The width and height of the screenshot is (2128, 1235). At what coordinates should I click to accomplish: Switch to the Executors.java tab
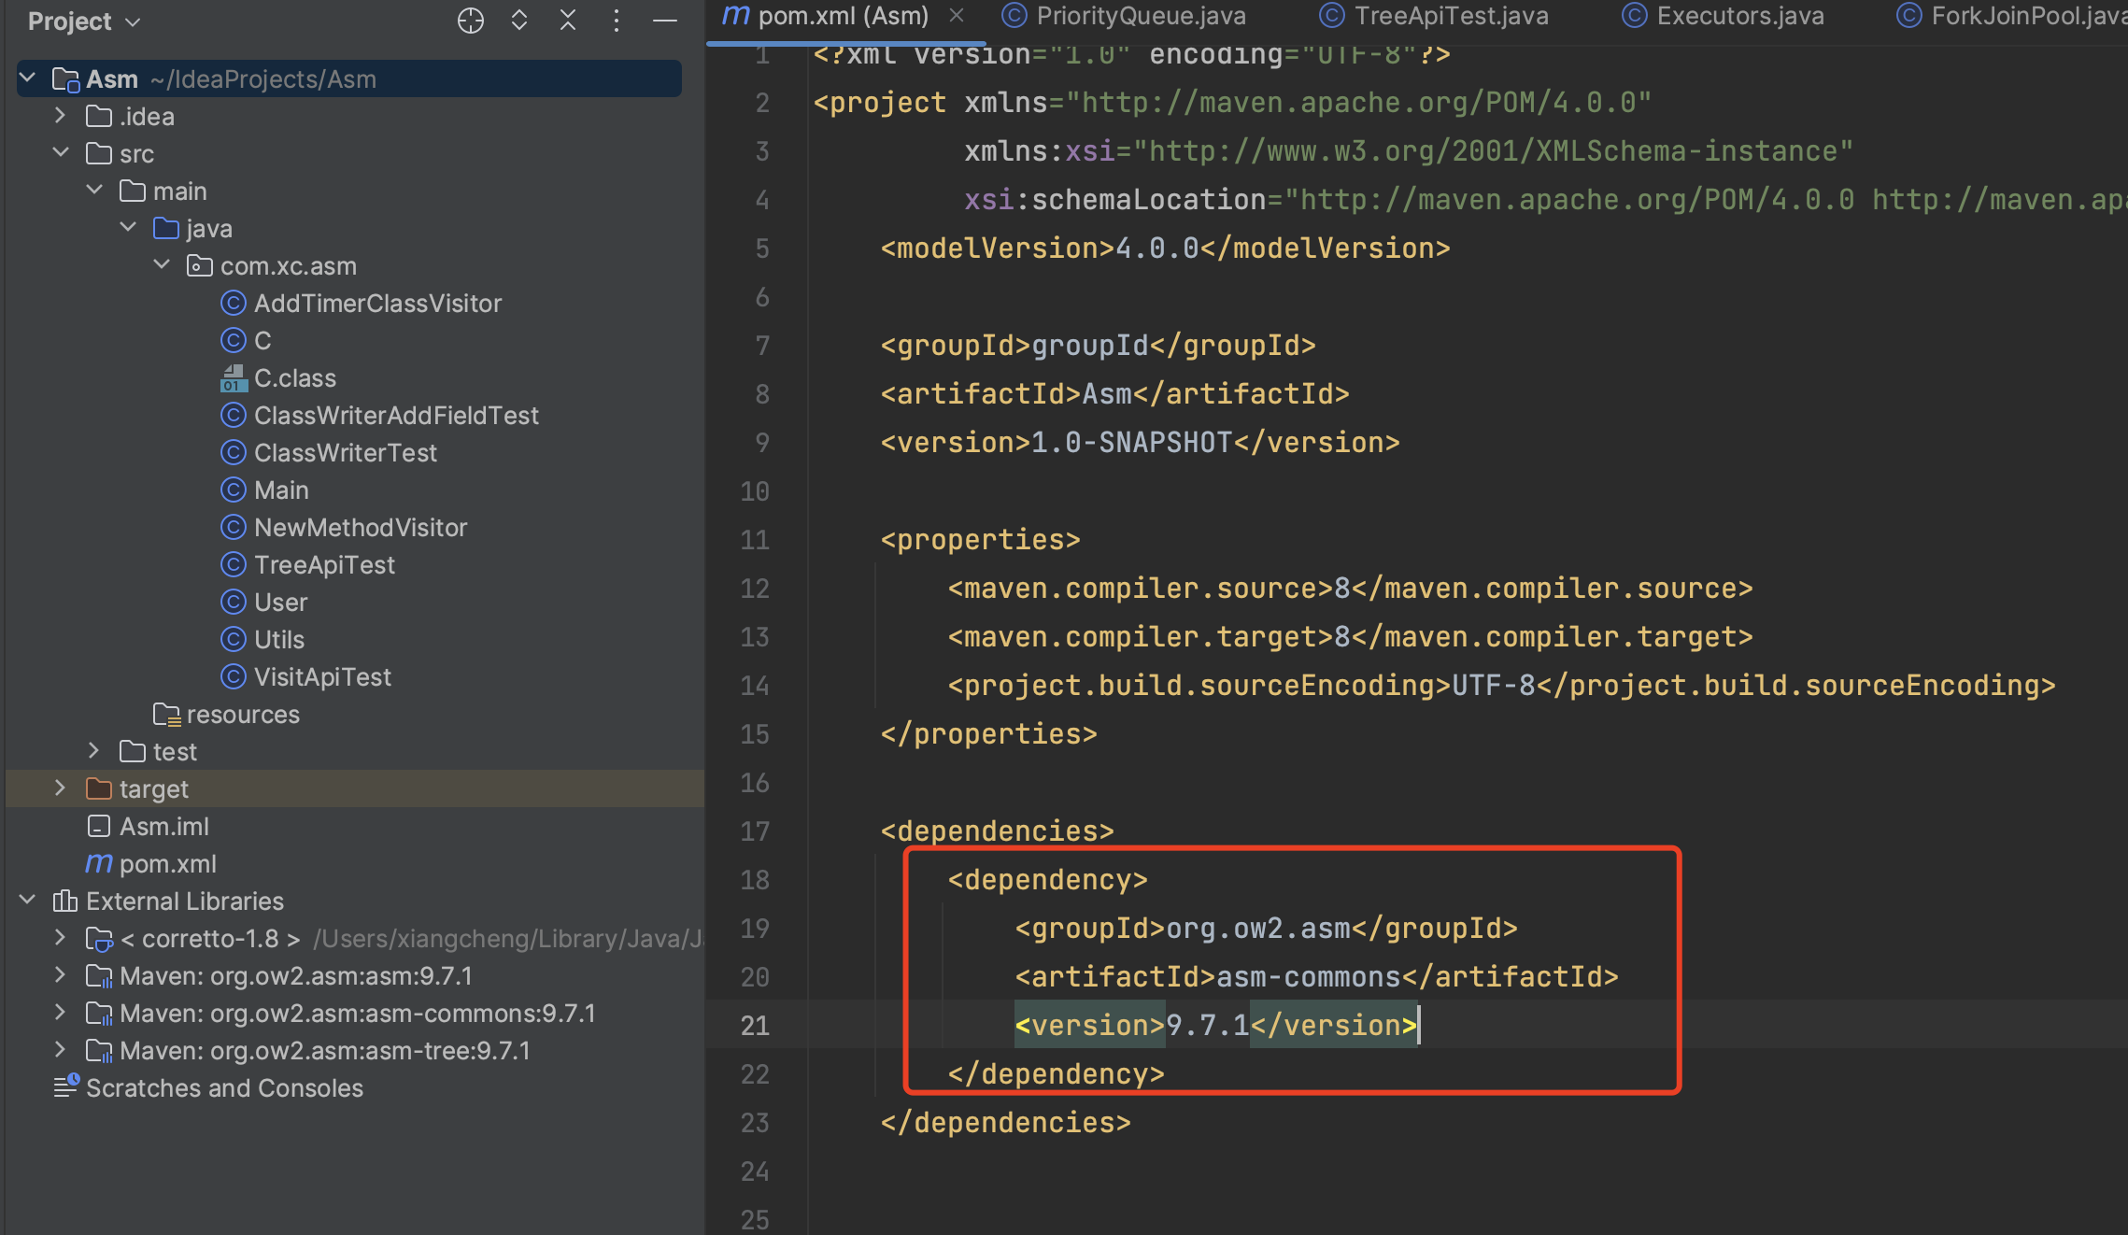tap(1723, 16)
